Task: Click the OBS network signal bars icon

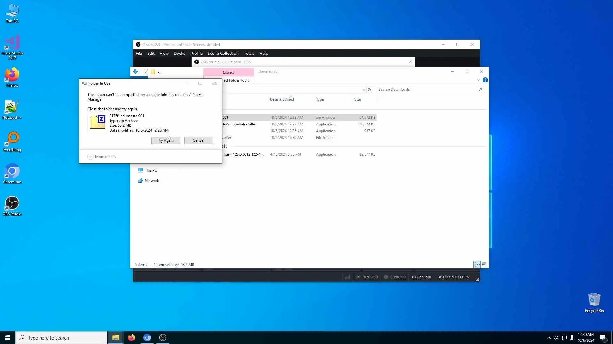Action: 347,277
